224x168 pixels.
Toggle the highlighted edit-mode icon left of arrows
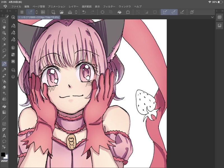(x=31, y=12)
